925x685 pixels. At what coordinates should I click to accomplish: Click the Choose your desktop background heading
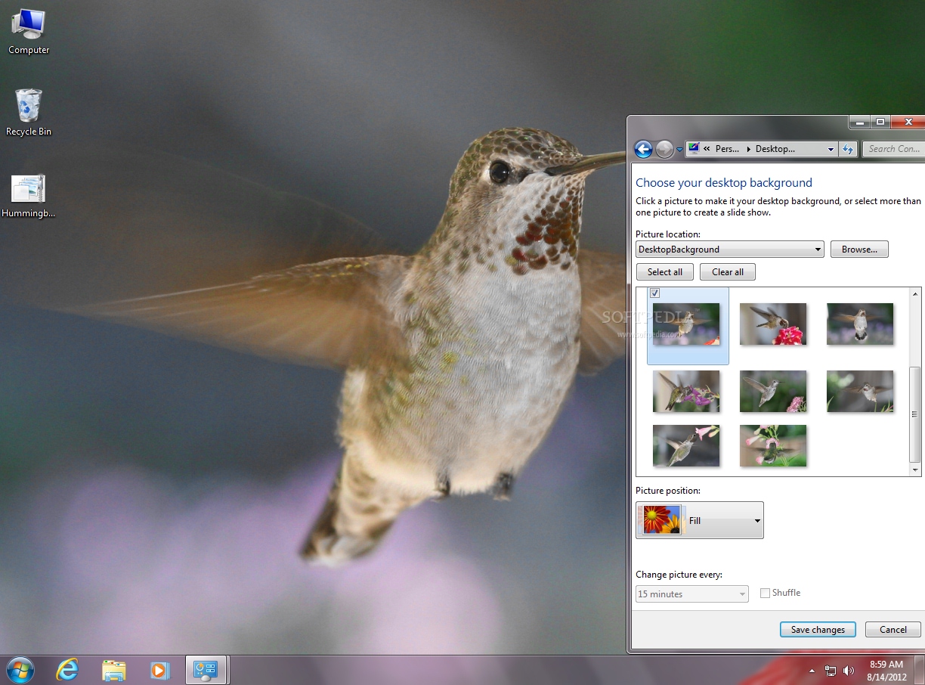pyautogui.click(x=723, y=182)
